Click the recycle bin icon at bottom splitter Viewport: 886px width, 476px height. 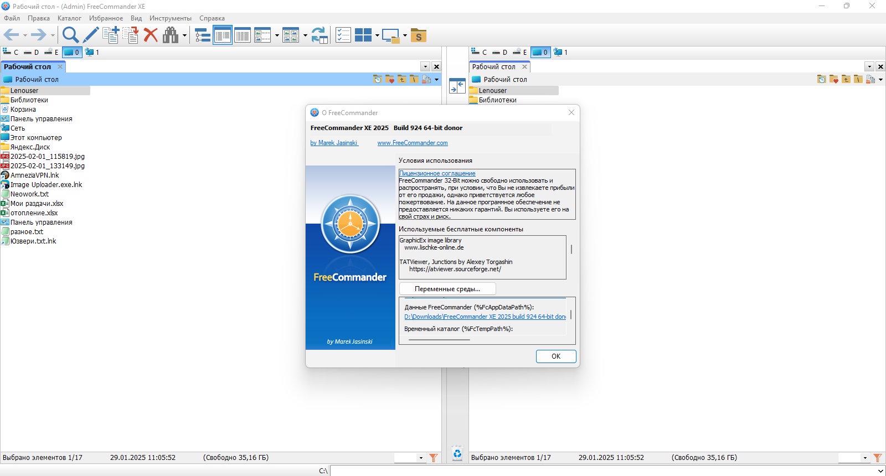(x=457, y=454)
